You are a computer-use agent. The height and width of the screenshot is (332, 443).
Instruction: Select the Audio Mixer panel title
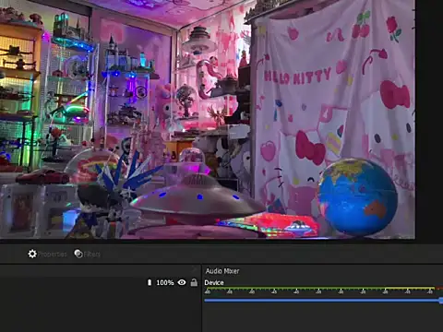click(222, 271)
